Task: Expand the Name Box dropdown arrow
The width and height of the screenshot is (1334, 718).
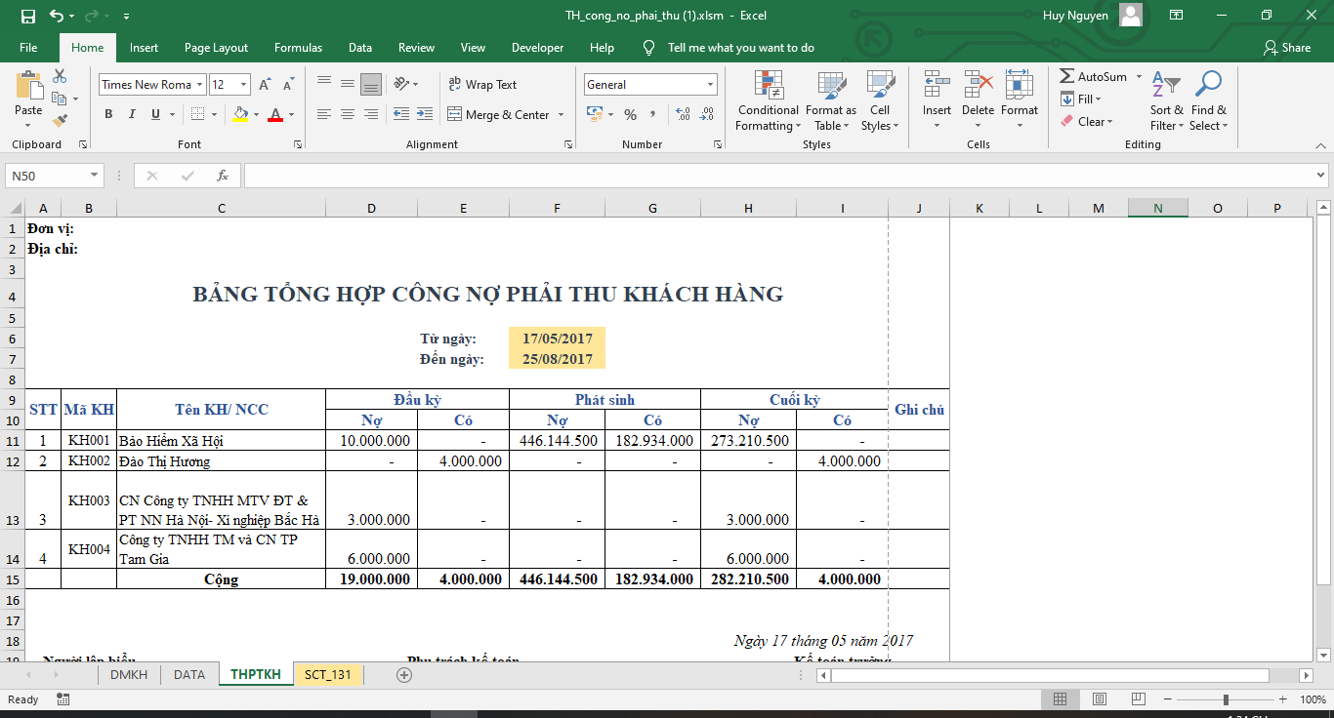Action: pyautogui.click(x=95, y=176)
